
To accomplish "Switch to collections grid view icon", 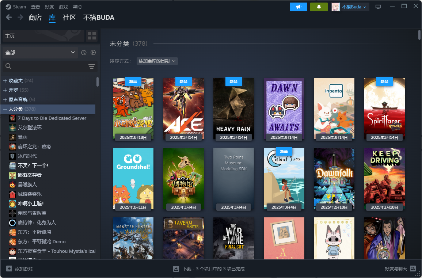I will [91, 36].
